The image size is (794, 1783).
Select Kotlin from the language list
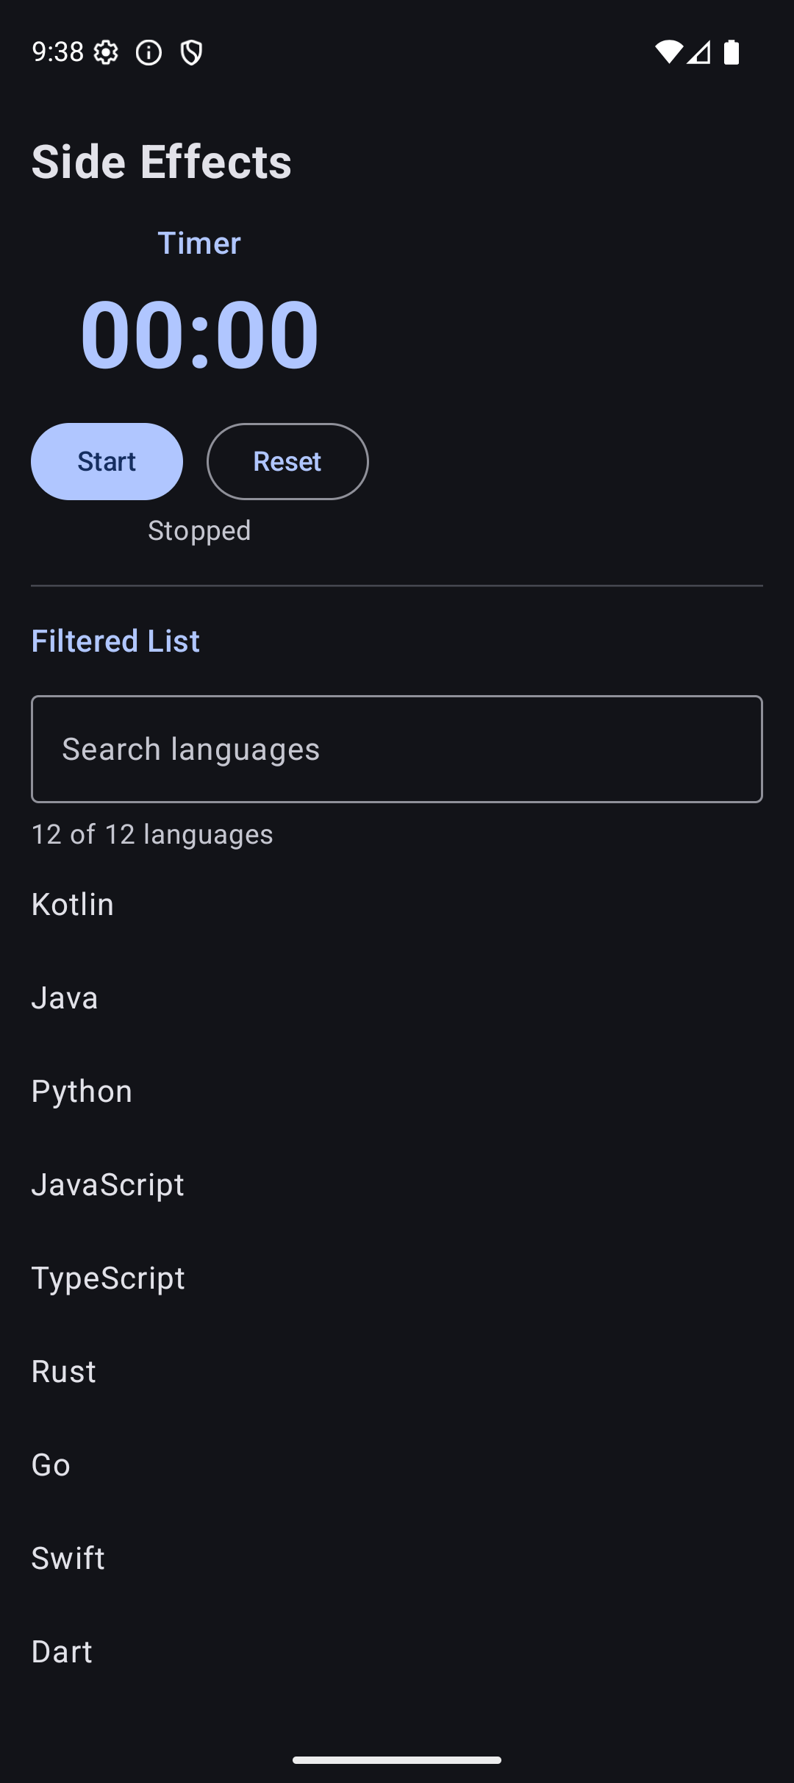click(73, 904)
